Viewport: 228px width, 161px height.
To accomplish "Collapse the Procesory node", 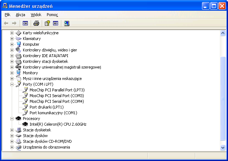I will point(12,119).
